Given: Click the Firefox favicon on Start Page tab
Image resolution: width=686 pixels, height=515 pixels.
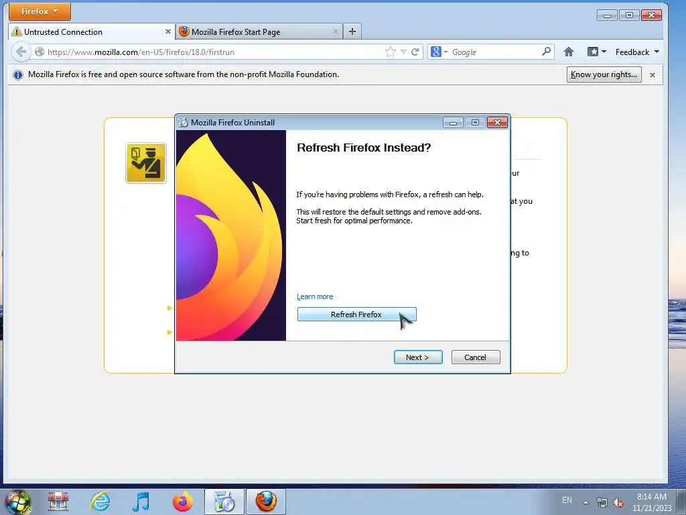Looking at the screenshot, I should tap(184, 32).
